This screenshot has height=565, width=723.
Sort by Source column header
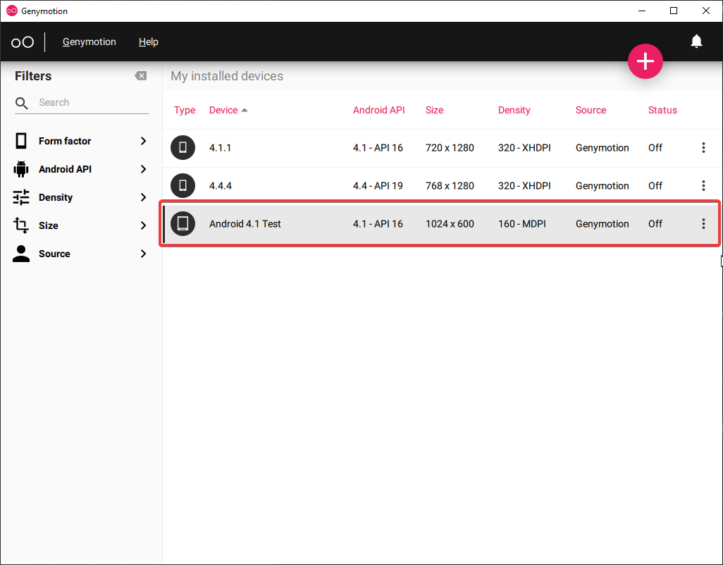click(591, 110)
